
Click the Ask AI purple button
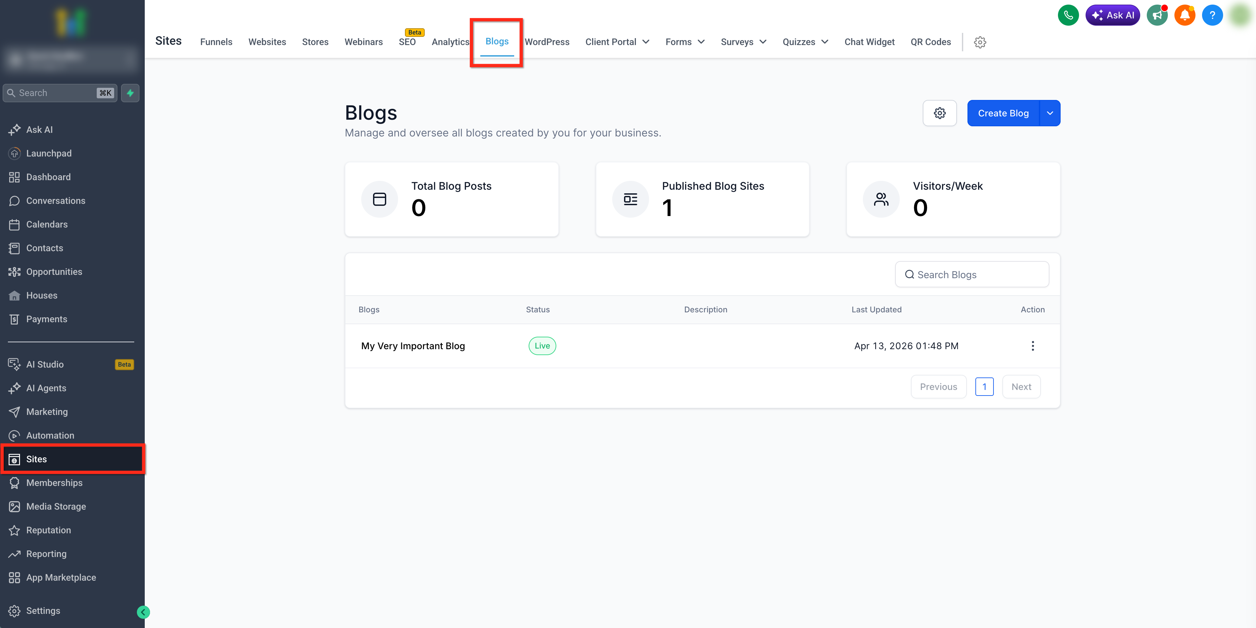pos(1112,15)
